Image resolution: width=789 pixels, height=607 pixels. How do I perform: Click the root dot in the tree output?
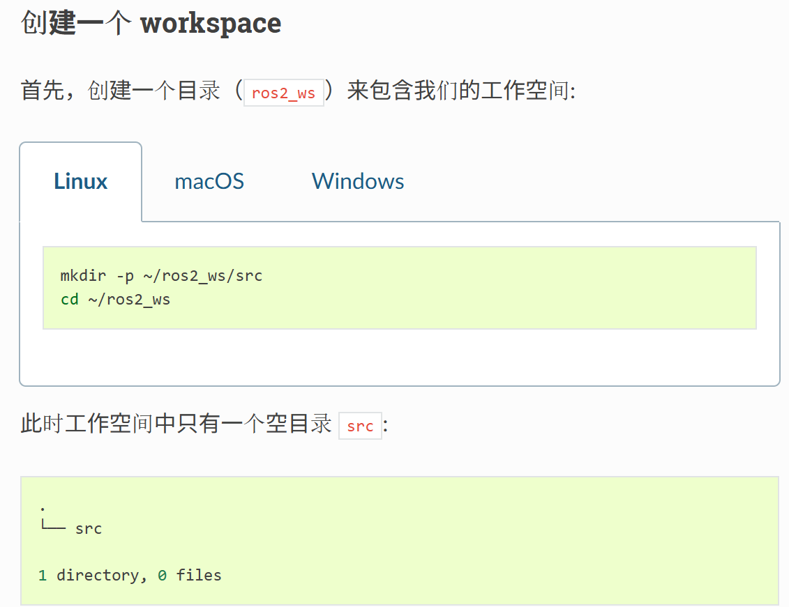(43, 507)
